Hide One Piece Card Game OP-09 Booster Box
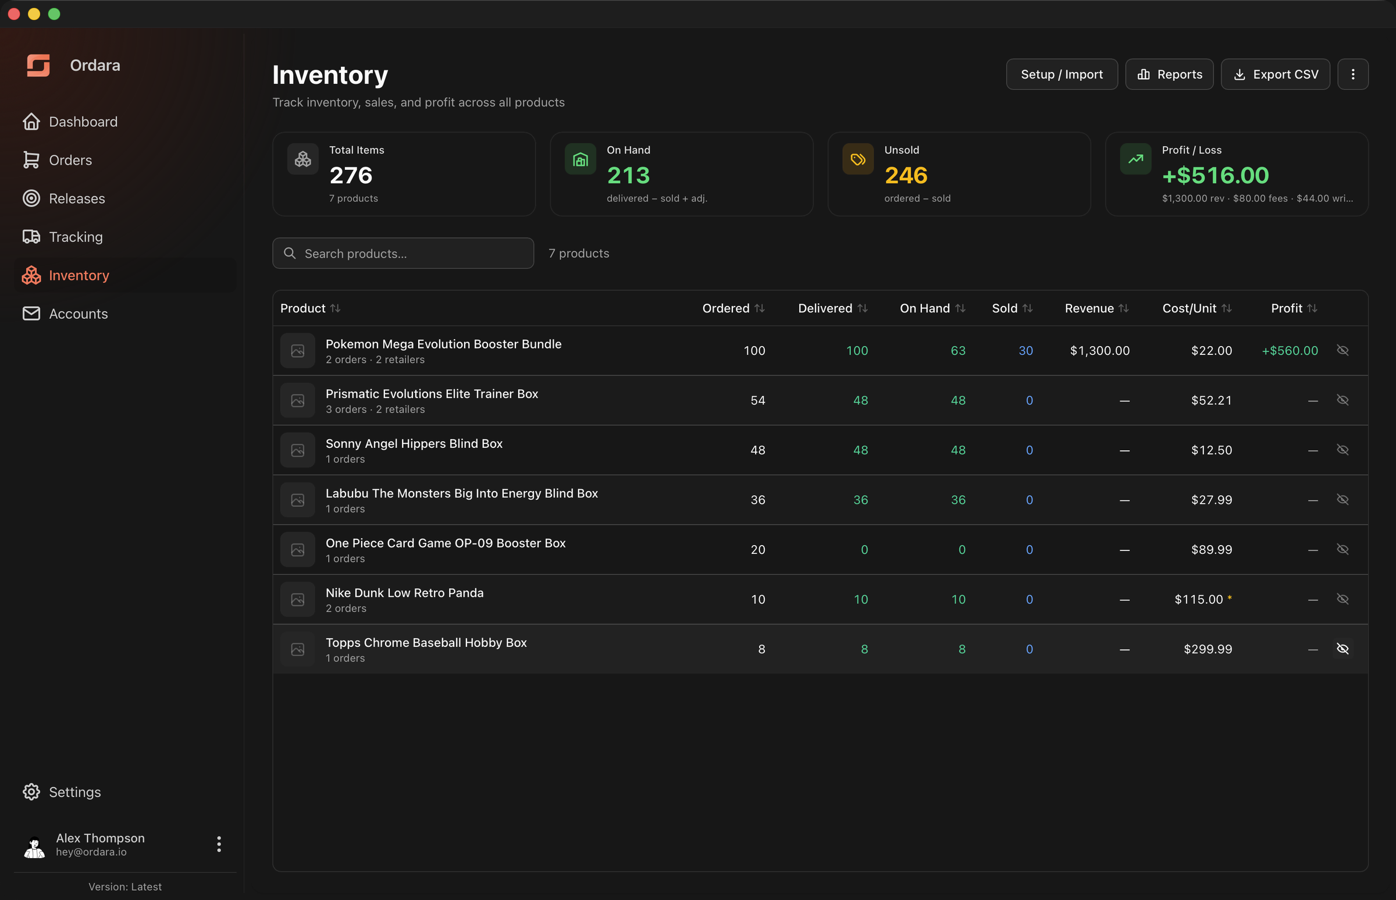Image resolution: width=1396 pixels, height=900 pixels. click(x=1343, y=549)
